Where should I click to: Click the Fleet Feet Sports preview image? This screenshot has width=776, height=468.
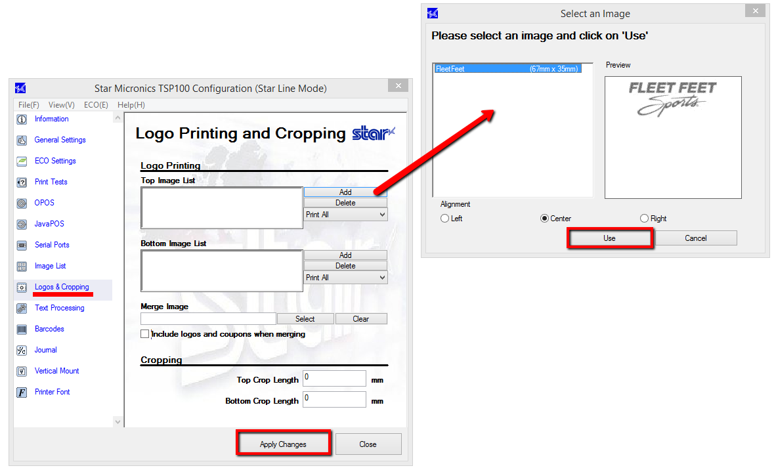pos(672,99)
